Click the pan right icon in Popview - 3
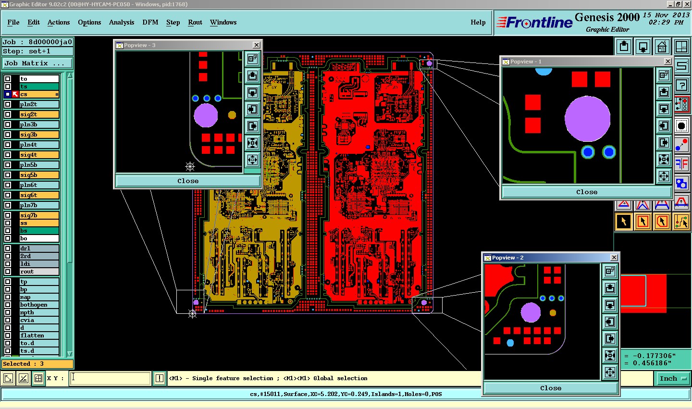 tap(252, 126)
